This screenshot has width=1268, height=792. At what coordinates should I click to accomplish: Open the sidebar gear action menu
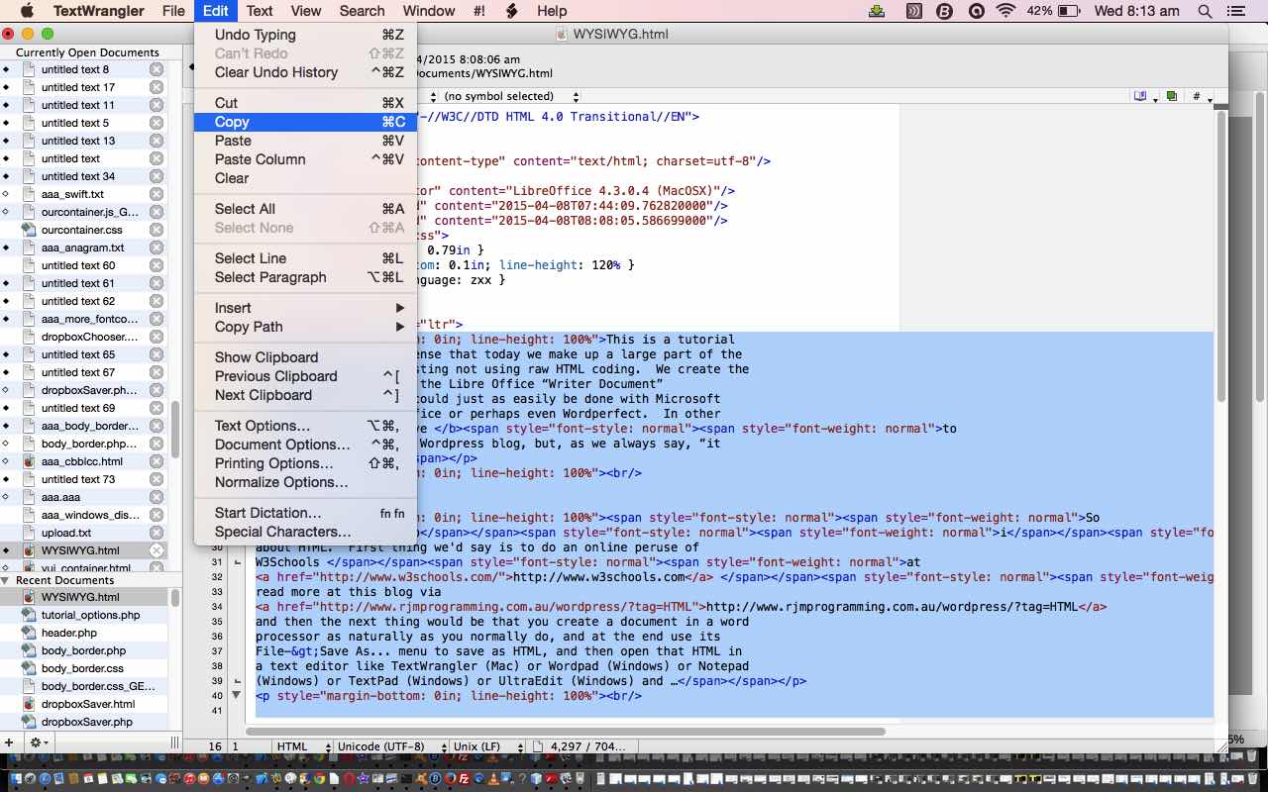pos(39,742)
